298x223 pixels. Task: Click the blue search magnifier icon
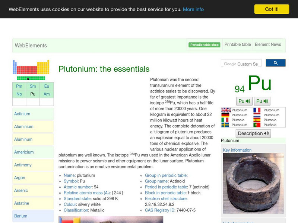pyautogui.click(x=276, y=63)
